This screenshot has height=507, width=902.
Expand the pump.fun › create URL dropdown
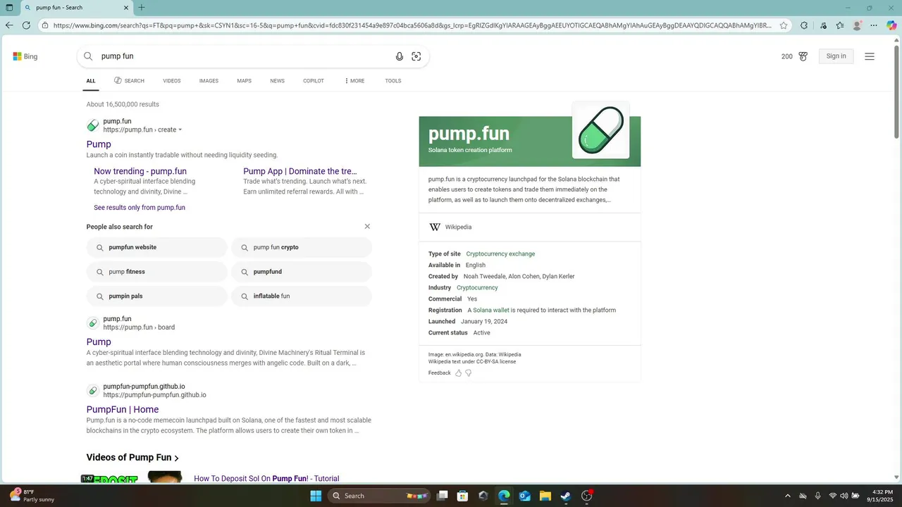click(x=180, y=130)
